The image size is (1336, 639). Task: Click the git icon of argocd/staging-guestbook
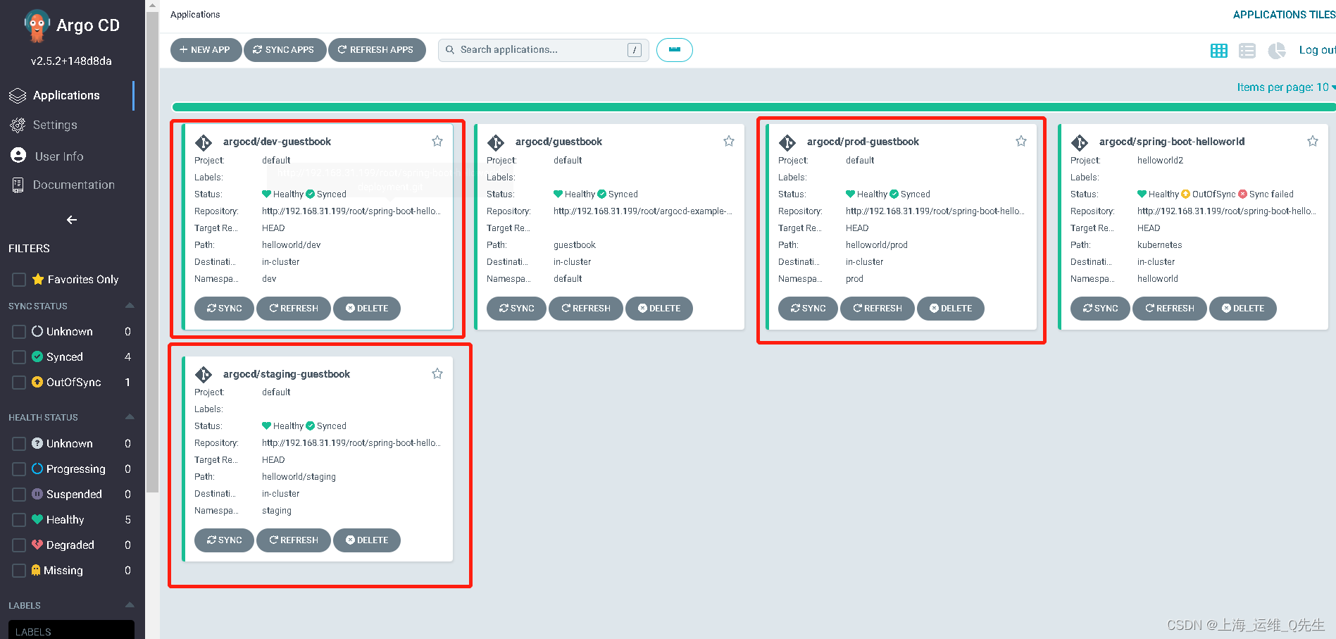204,374
